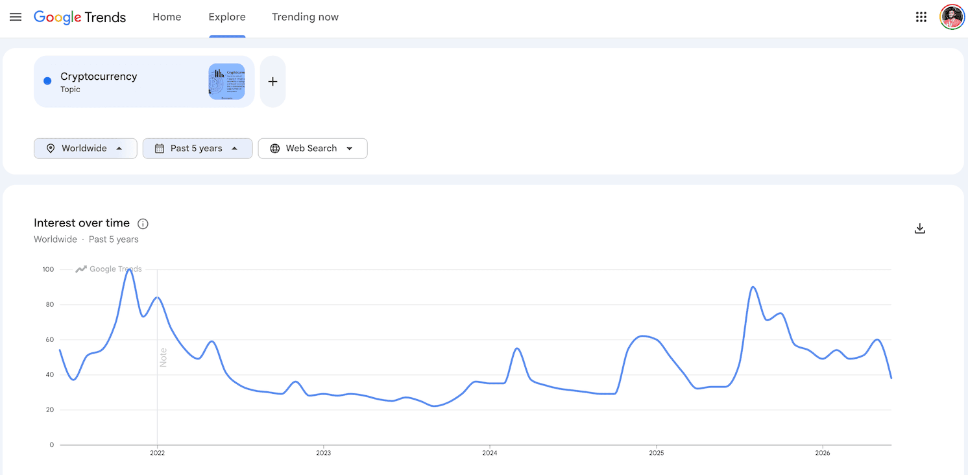Click the blue Cryptocurrency color dot
The height and width of the screenshot is (475, 968).
pos(47,81)
